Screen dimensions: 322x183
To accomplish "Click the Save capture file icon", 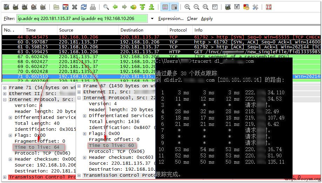I will 66,7.
